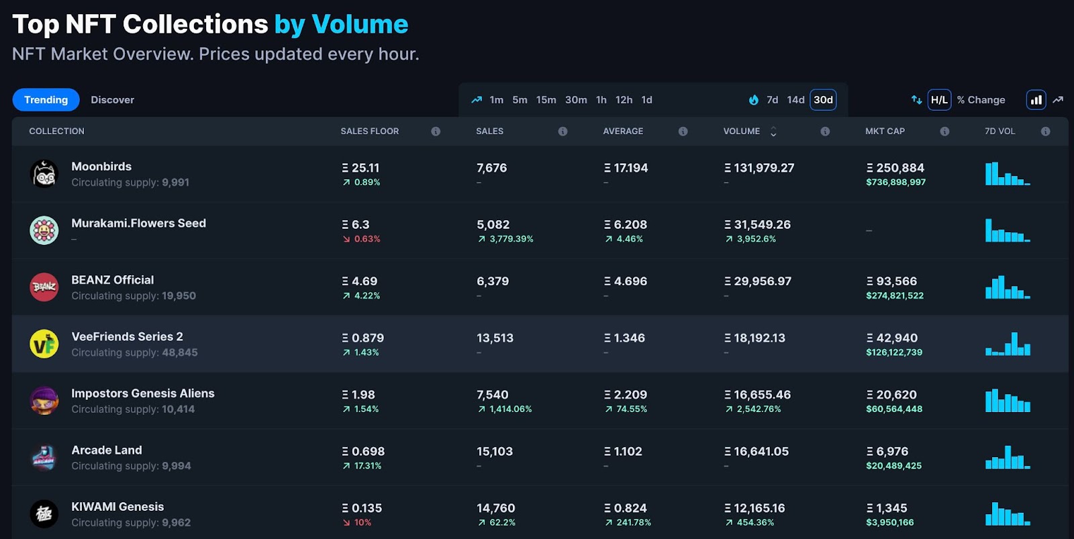The width and height of the screenshot is (1074, 539).
Task: Sort by the 7D Vol column header
Action: click(x=999, y=132)
